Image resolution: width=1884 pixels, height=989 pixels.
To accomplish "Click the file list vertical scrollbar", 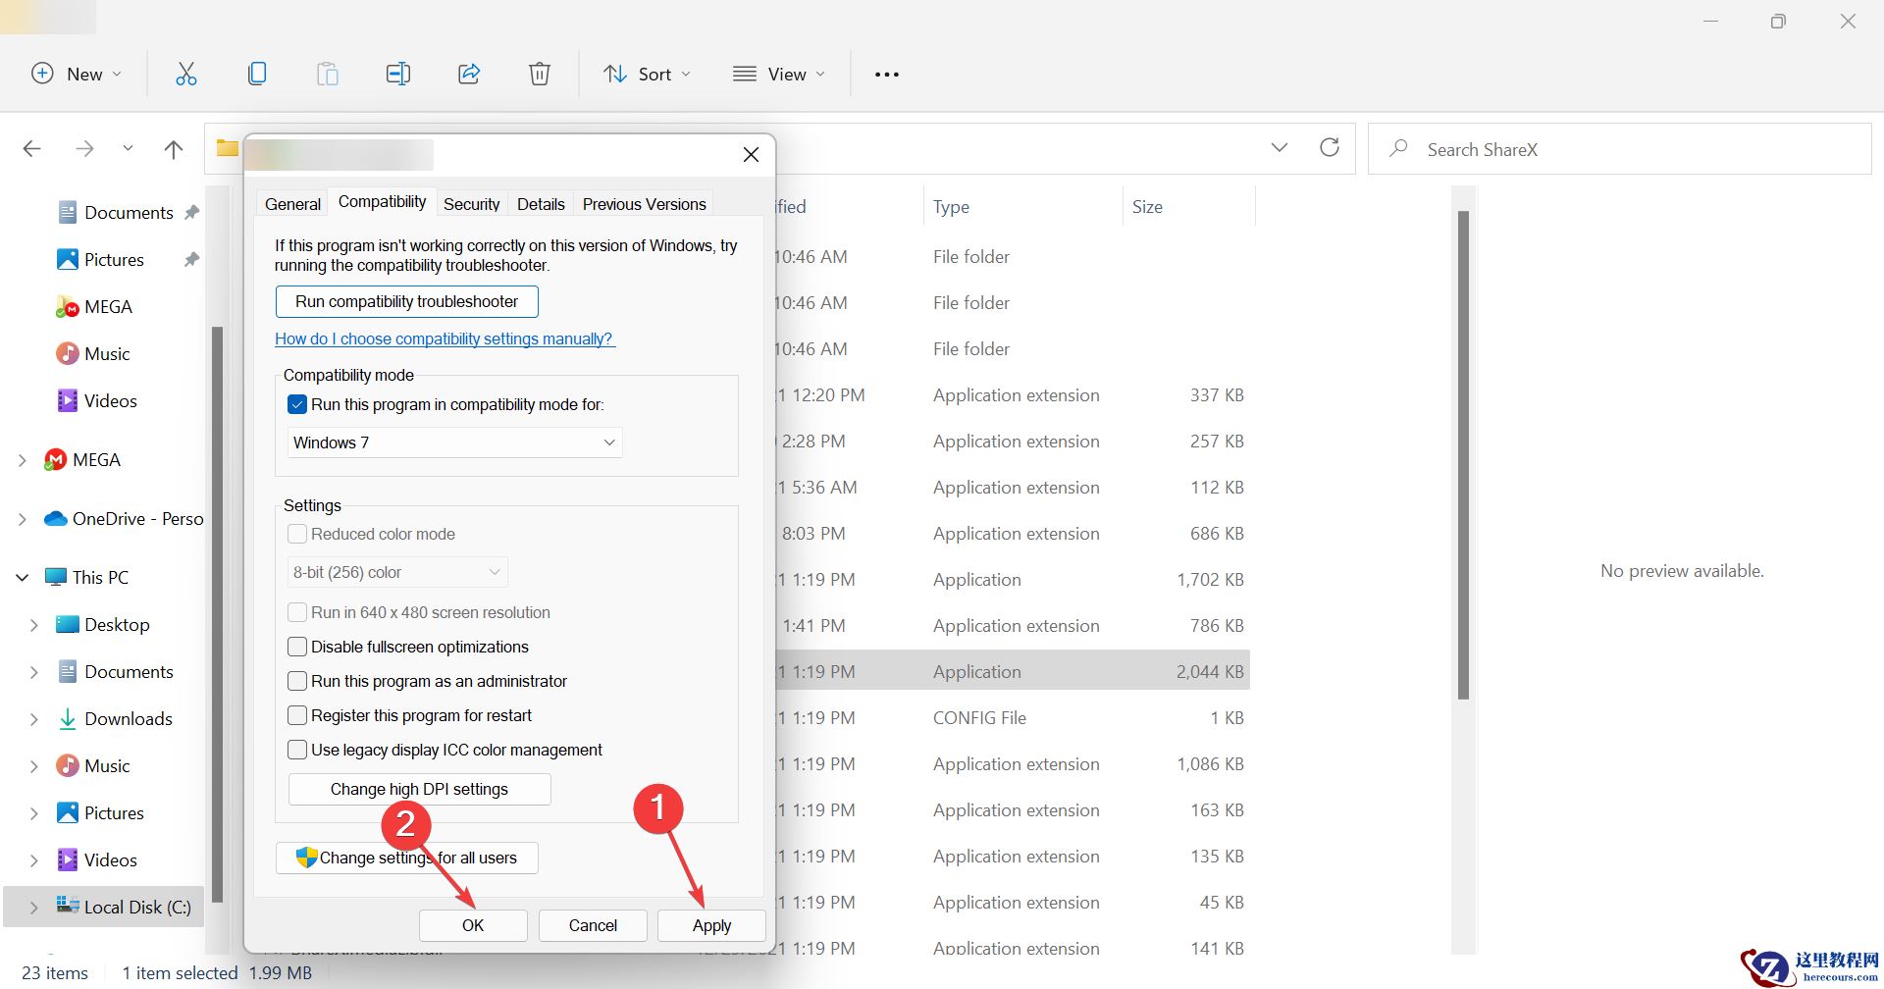I will (x=1463, y=454).
